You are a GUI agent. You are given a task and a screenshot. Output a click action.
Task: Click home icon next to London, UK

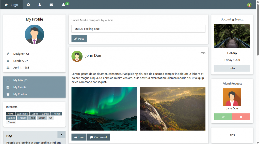pos(8,61)
